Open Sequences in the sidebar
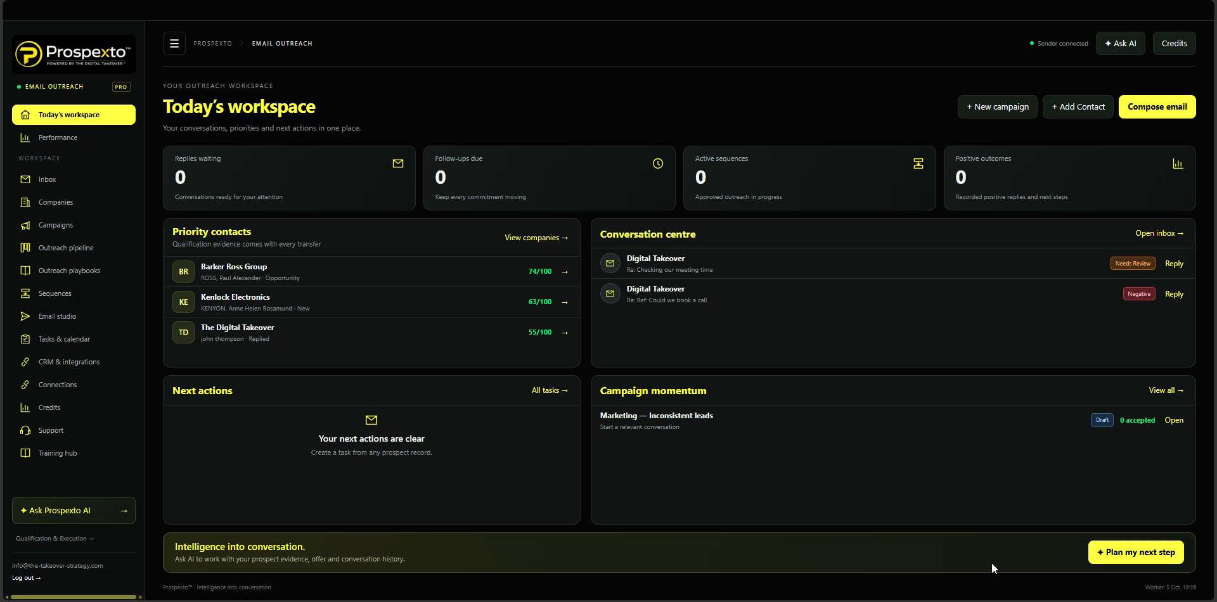 click(x=74, y=293)
